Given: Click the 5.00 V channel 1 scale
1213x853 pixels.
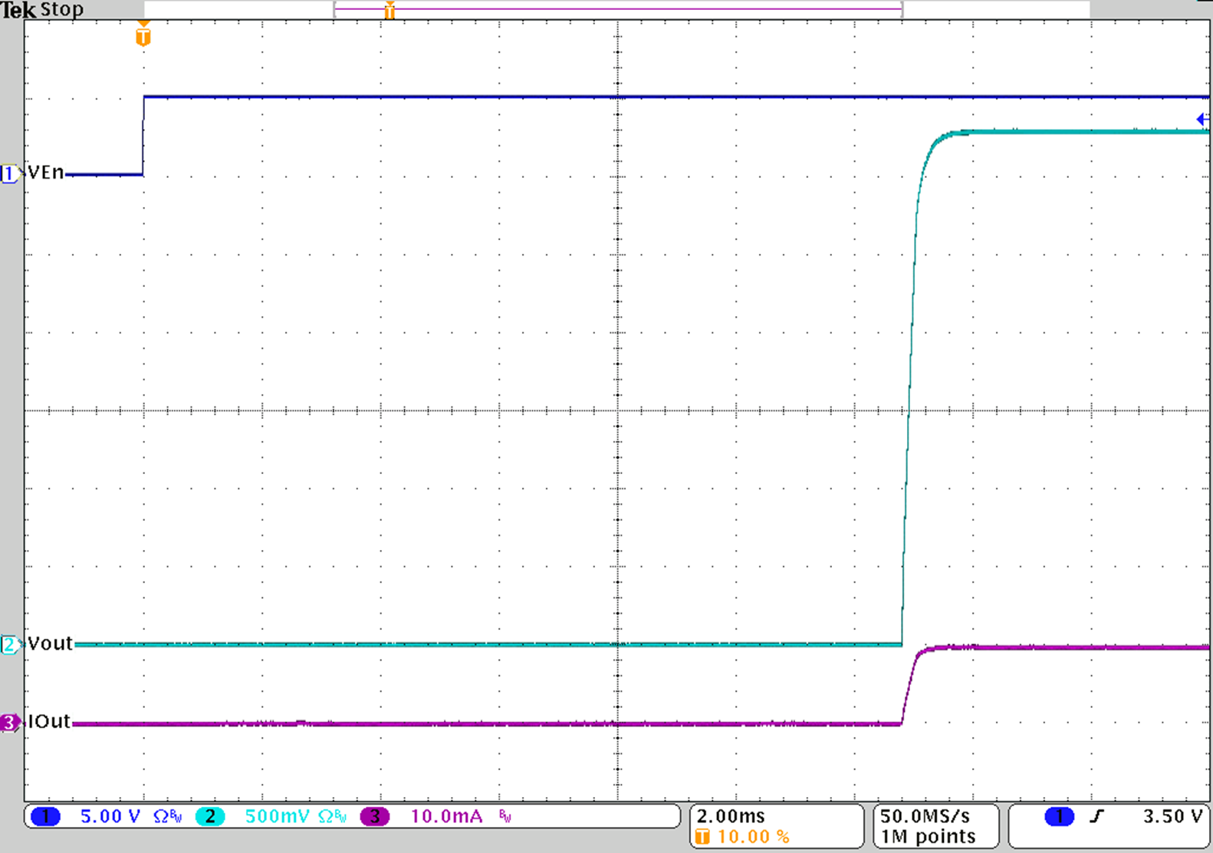Looking at the screenshot, I should [x=110, y=816].
